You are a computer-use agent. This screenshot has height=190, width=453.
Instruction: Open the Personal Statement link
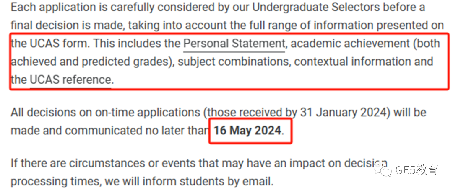[234, 44]
